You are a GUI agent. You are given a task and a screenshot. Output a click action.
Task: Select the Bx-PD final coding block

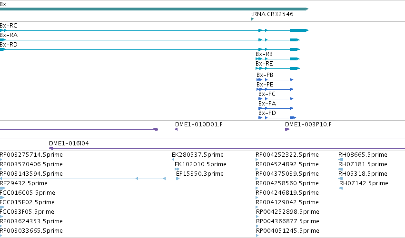pyautogui.click(x=293, y=118)
